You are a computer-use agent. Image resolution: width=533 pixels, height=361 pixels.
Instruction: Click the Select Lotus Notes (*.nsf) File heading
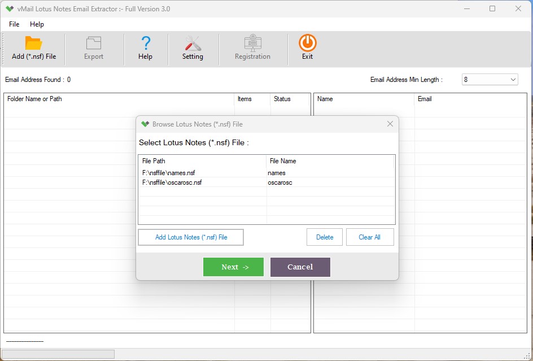pos(194,142)
